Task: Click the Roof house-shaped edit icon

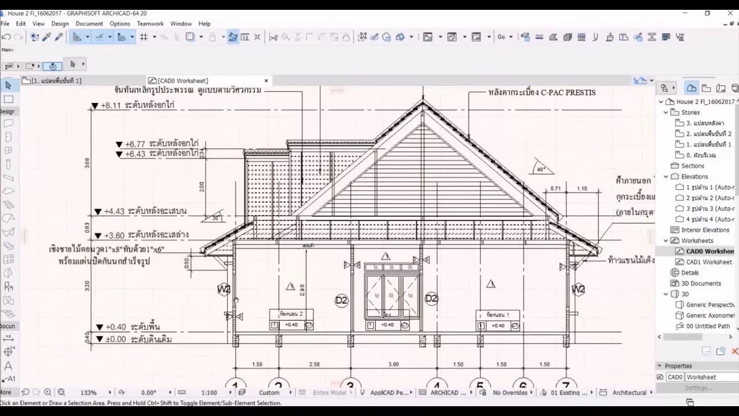Action: click(346, 37)
